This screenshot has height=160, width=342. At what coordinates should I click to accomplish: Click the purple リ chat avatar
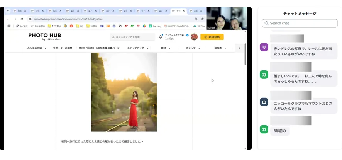click(264, 47)
